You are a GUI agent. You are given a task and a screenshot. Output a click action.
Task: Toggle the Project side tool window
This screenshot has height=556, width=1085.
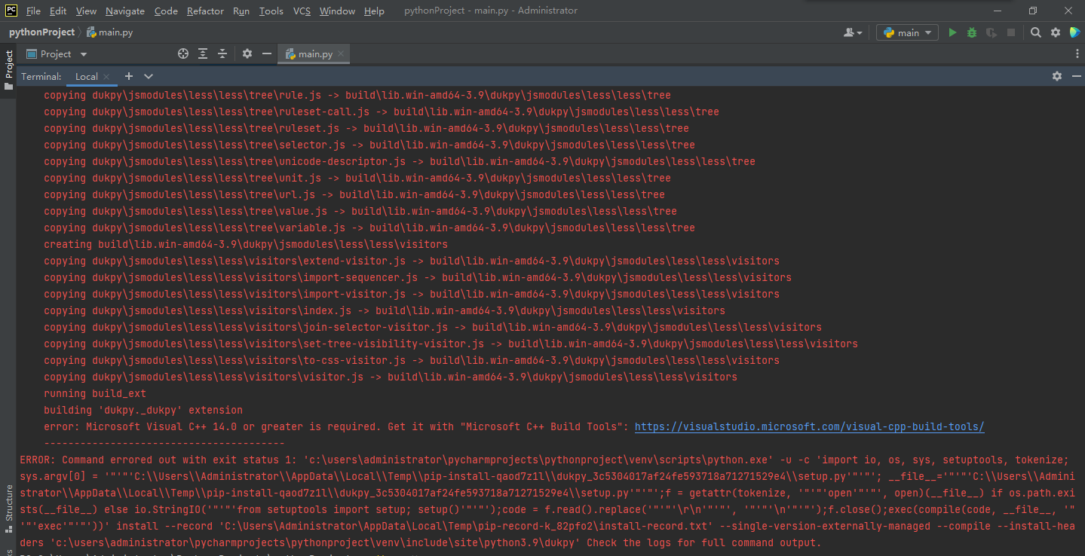(x=8, y=71)
